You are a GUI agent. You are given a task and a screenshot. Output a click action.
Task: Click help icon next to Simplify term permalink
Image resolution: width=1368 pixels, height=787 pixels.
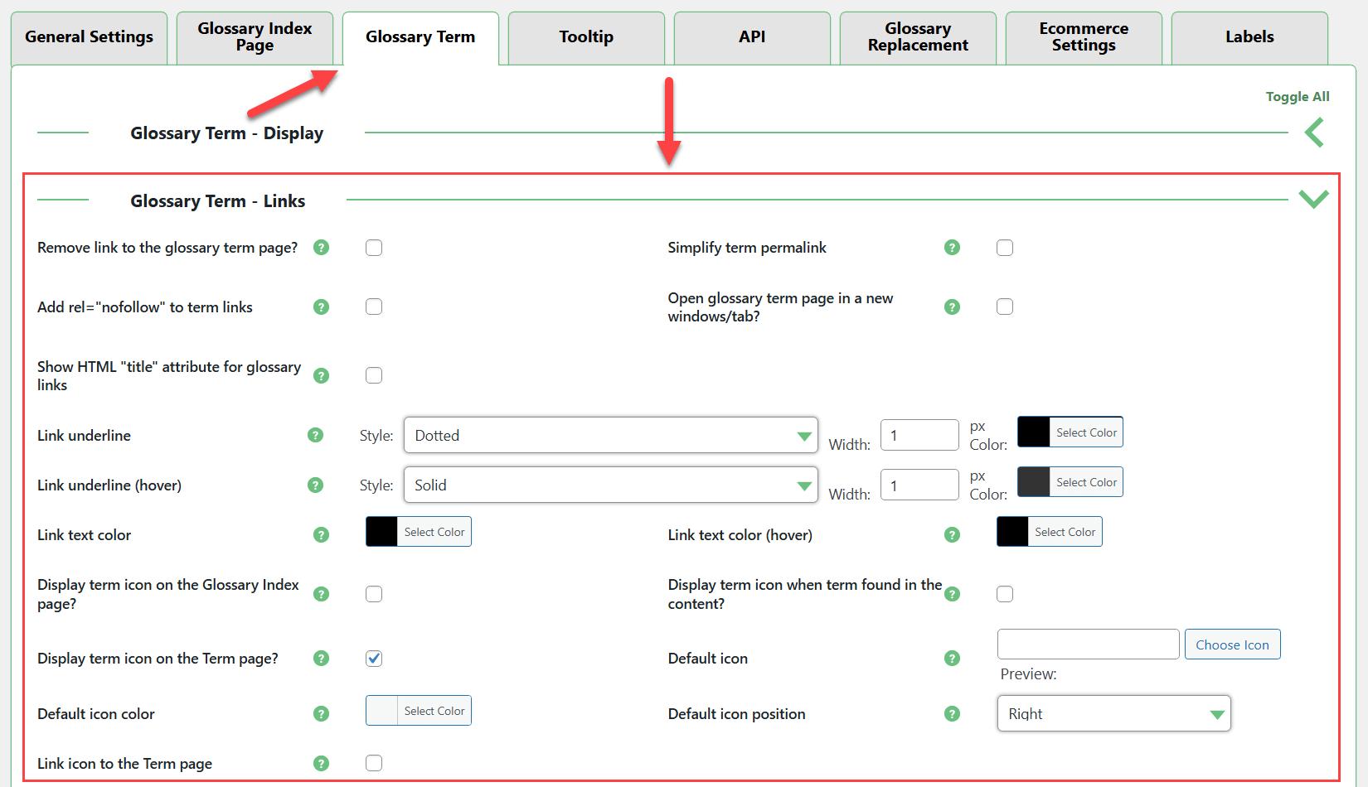952,248
